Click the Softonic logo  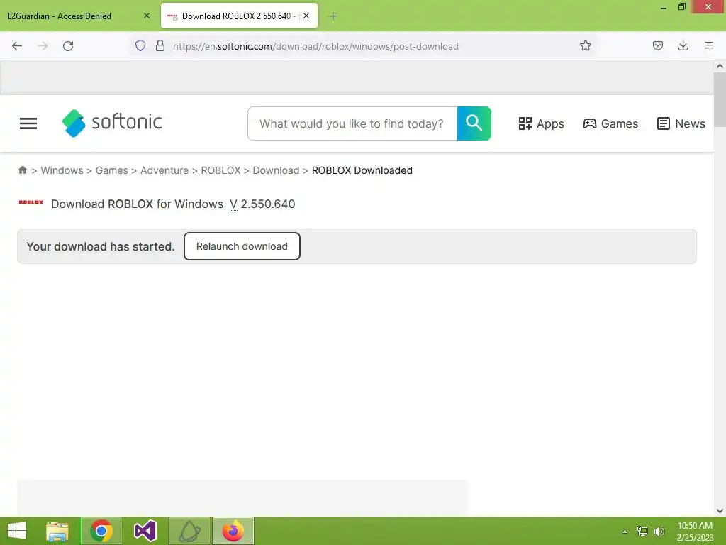[x=112, y=123]
